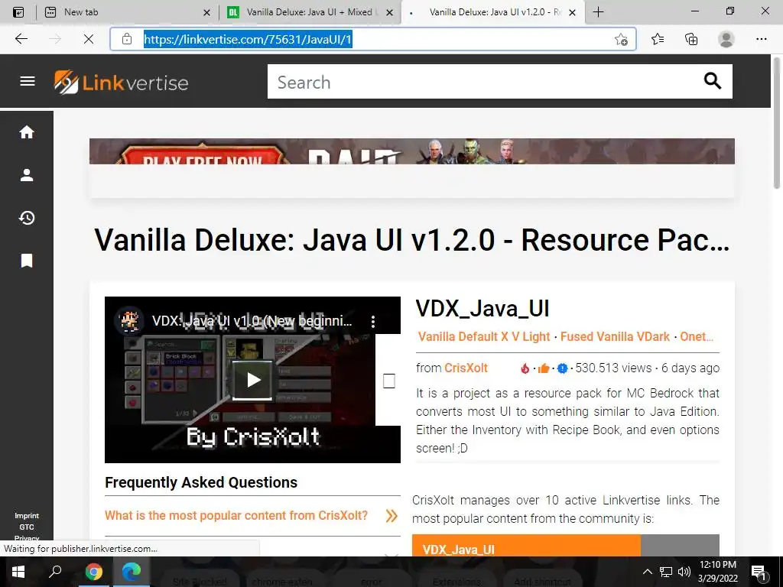Go to Home in the sidebar

click(27, 132)
